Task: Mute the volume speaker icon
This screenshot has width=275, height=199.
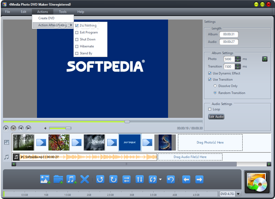Action: pyautogui.click(x=46, y=128)
